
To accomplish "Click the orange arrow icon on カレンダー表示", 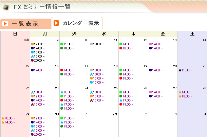I will coord(56,23).
